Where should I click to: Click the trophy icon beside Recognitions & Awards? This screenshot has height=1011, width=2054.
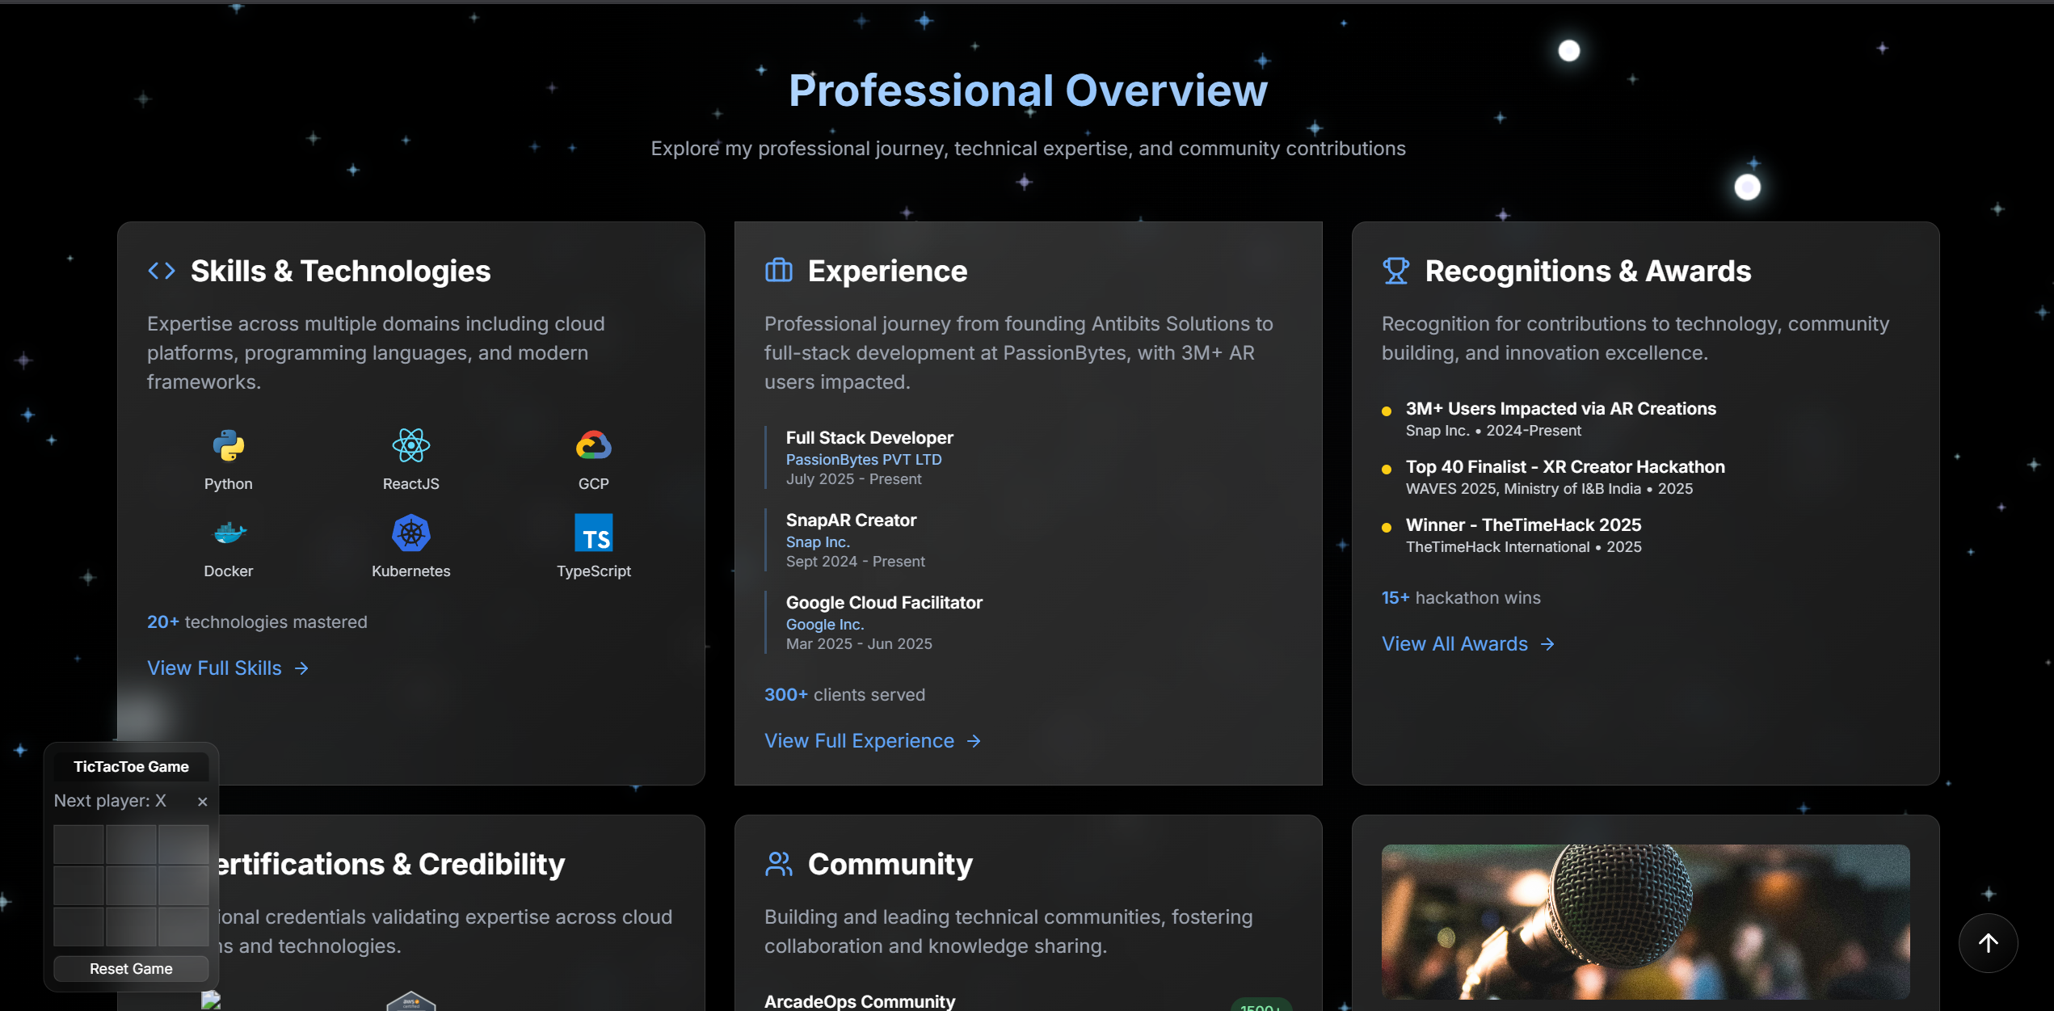1395,271
